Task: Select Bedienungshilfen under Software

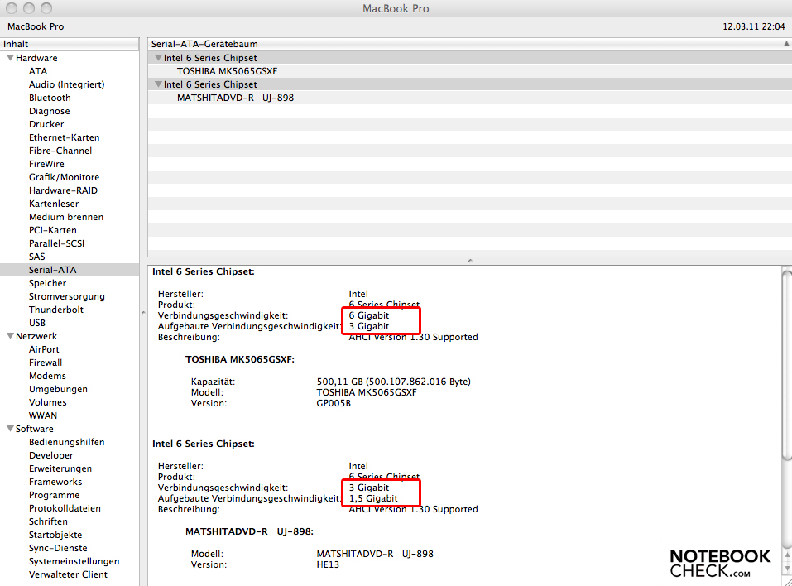Action: tap(67, 441)
